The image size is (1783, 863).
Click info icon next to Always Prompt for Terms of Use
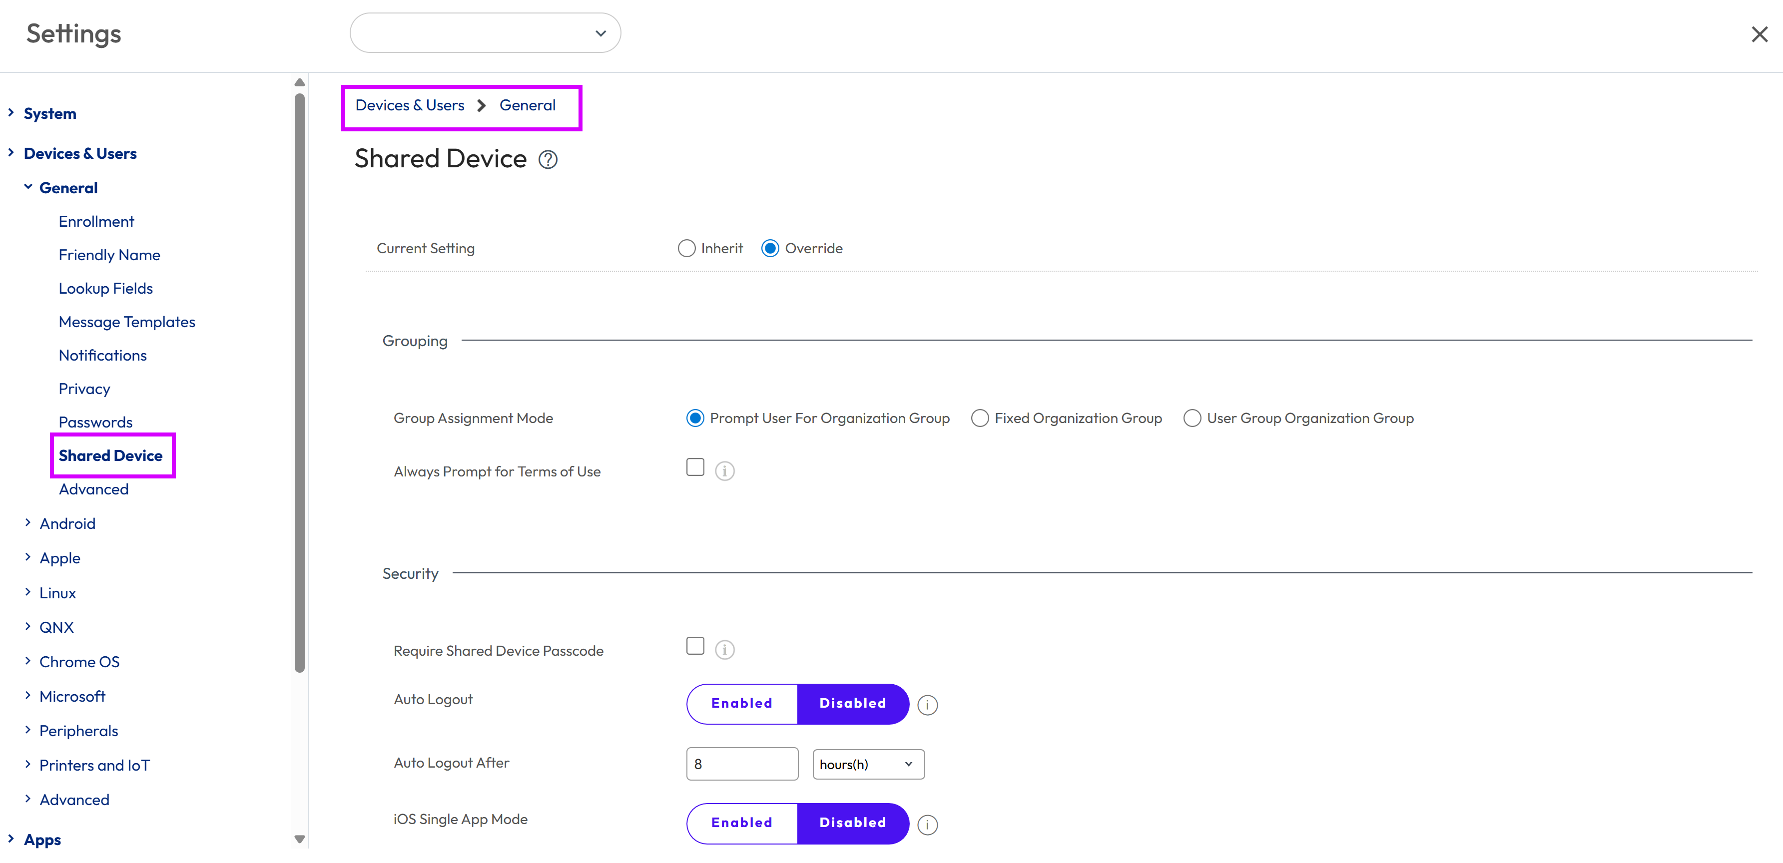tap(724, 471)
